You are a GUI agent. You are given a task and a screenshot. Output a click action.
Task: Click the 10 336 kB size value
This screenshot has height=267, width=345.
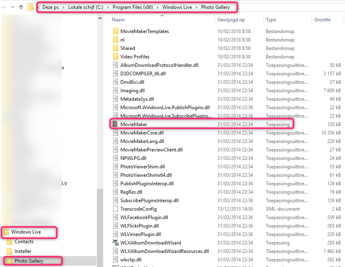point(331,133)
